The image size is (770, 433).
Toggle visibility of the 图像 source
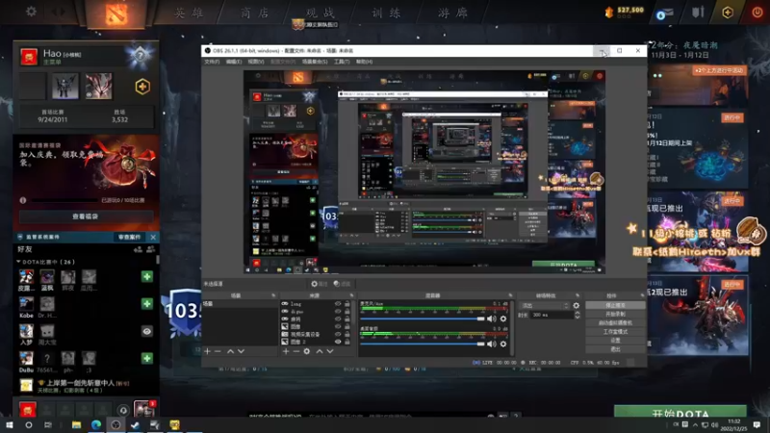338,326
